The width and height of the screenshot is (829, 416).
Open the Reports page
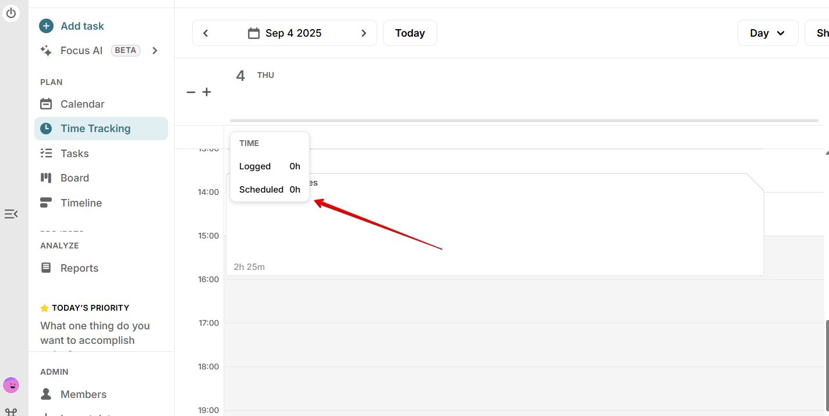coord(79,268)
